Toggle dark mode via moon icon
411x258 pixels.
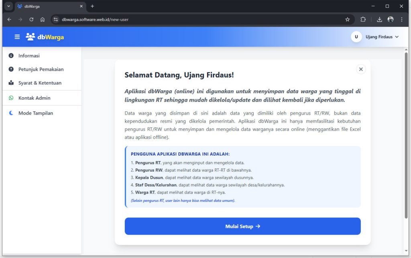point(11,113)
